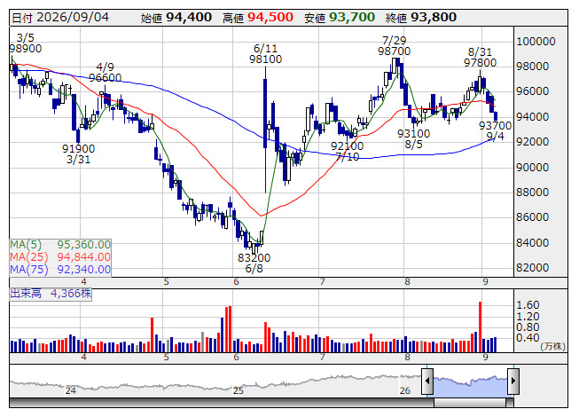Click the 92100 7/10 low annotation
Image resolution: width=579 pixels, height=417 pixels.
point(347,152)
